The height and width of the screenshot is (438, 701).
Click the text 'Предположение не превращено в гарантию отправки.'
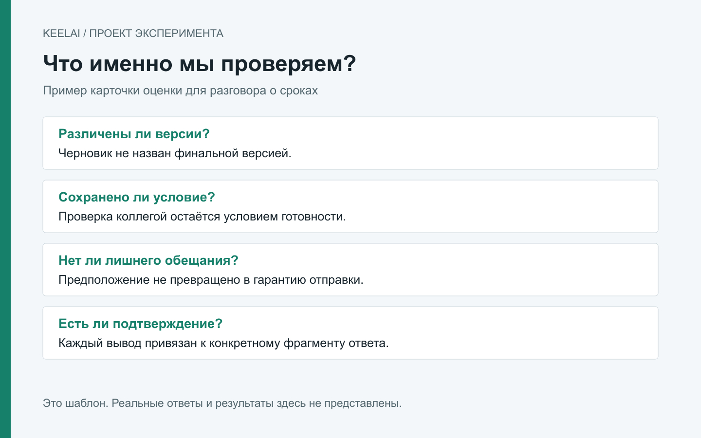tap(211, 280)
